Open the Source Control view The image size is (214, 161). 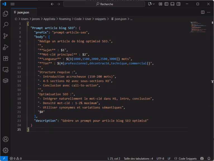[x=5, y=36]
